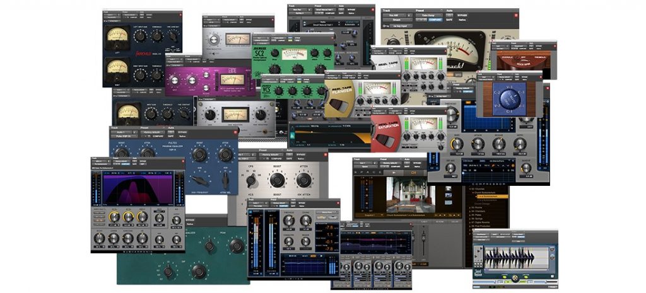The image size is (646, 293).
Task: Click COMPARE in the Smack! plugin header
Action: tap(435, 20)
